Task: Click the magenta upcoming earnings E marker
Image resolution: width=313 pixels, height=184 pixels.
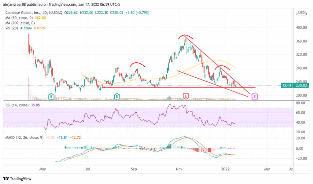Action: [x=255, y=97]
